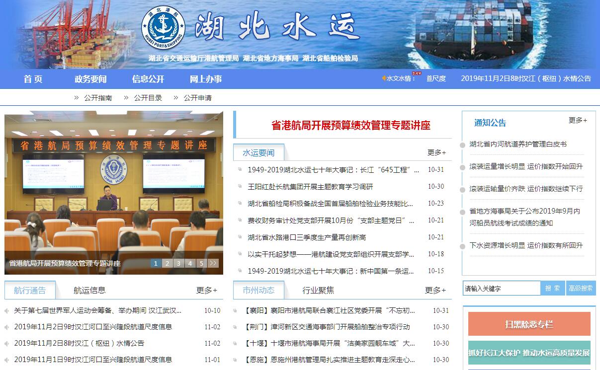Open the budget lecture slideshow photo

click(114, 189)
